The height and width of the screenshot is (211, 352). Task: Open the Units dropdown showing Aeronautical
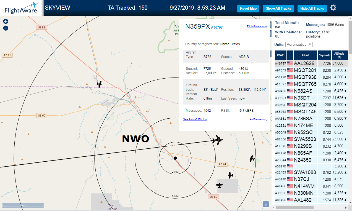(299, 44)
